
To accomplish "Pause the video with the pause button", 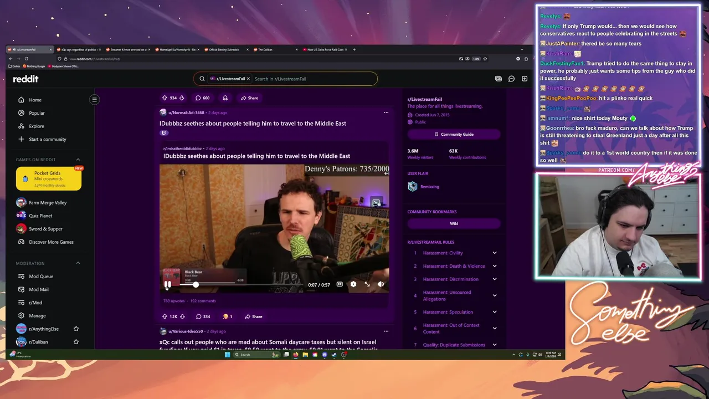I will pyautogui.click(x=167, y=284).
